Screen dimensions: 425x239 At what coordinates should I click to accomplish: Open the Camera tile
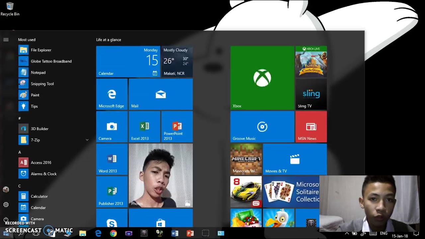tap(112, 127)
